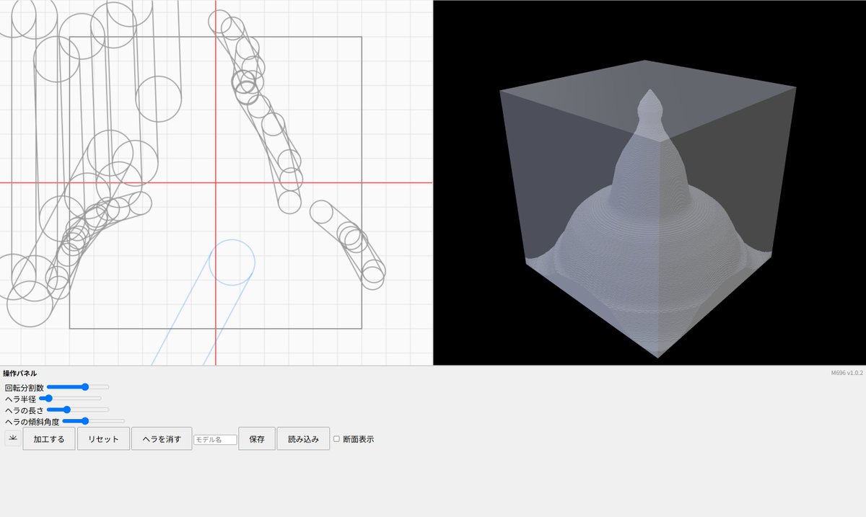Click the ヘラ半径 slider

click(x=70, y=398)
